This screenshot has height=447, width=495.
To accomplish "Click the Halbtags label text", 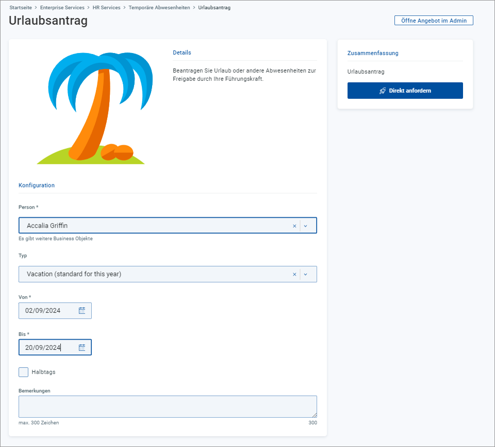I will click(43, 372).
